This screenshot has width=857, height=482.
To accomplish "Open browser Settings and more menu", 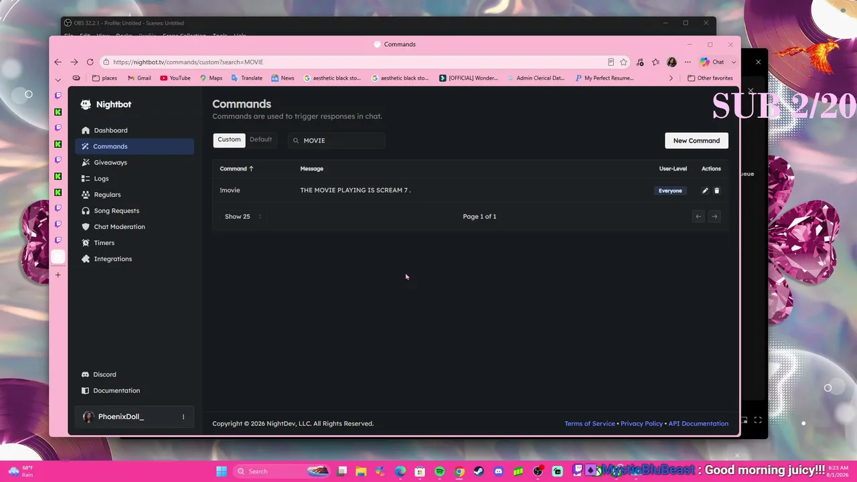I will pyautogui.click(x=688, y=62).
